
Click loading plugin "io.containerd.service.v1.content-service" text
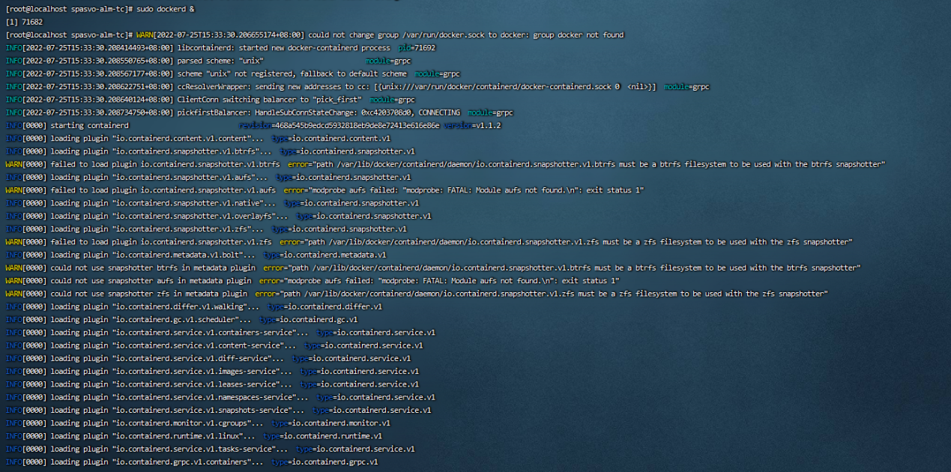pos(173,345)
